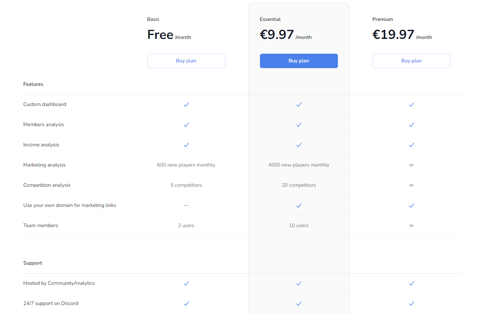Click 'Use your own domain for marketing links'
The height and width of the screenshot is (323, 478).
tap(70, 205)
